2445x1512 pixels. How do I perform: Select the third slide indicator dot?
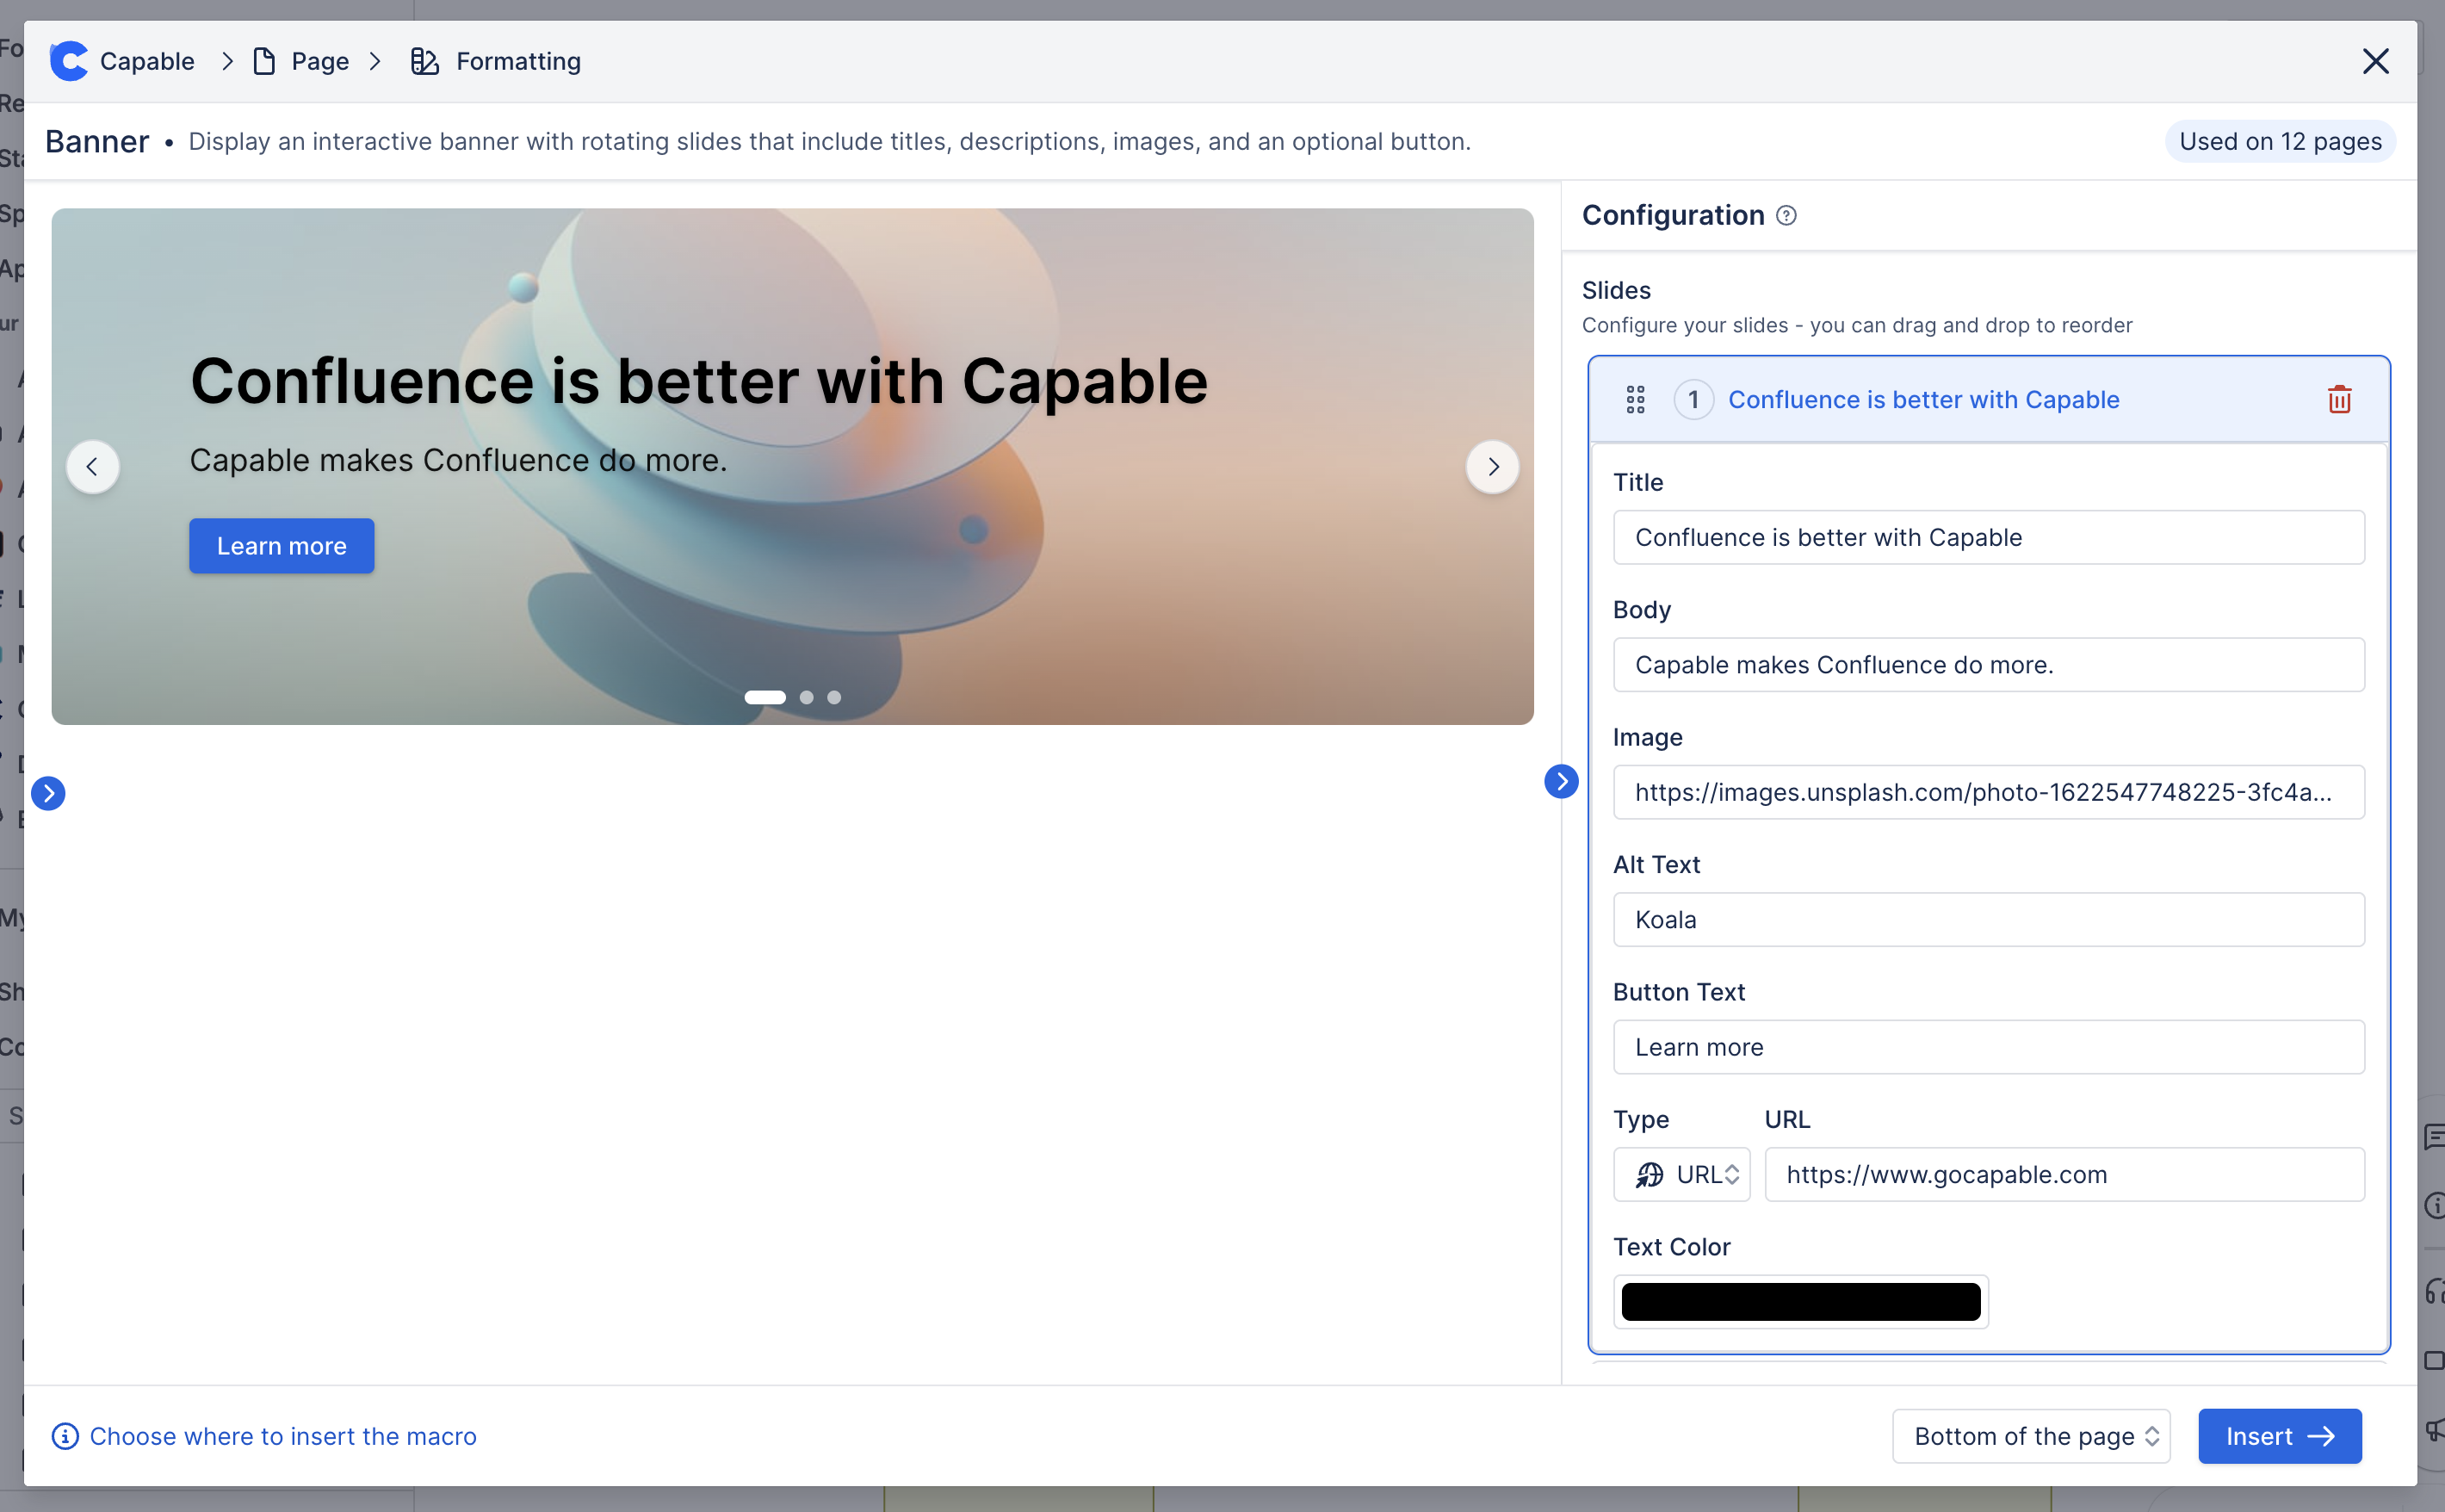tap(833, 698)
